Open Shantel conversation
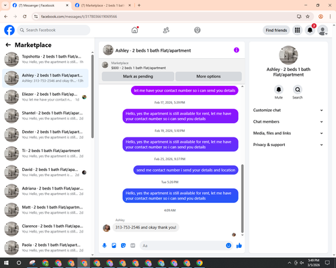Viewport: 336px width, 268px height. [x=45, y=116]
